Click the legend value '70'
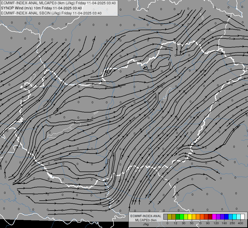 [200, 223]
